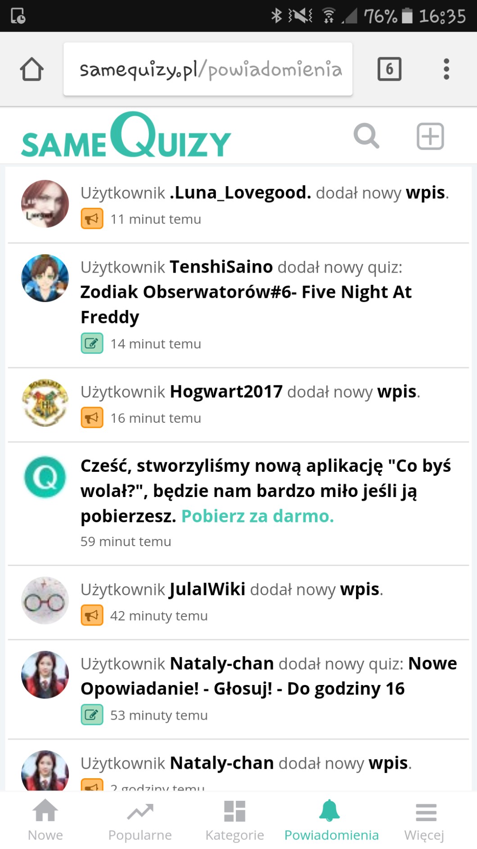Image resolution: width=477 pixels, height=849 pixels.
Task: Switch to the Popularne tab
Action: [140, 820]
